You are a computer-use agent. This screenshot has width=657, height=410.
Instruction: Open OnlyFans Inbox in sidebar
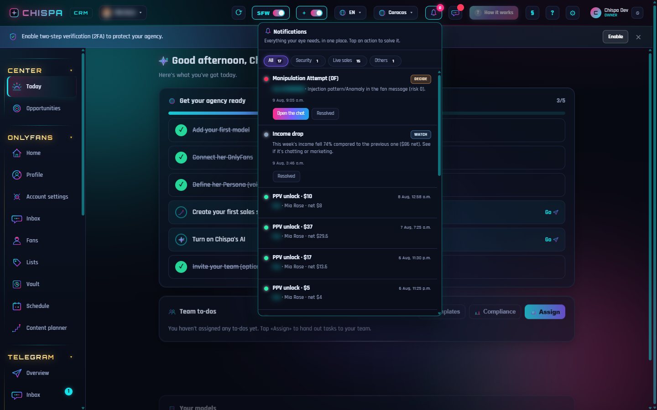pos(42,219)
